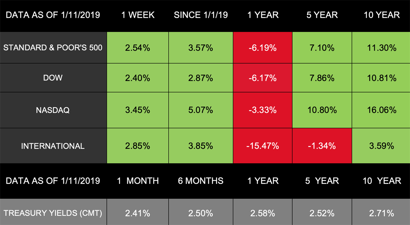
Task: Select the STANDARD & POOR'S 500 row label
Action: click(53, 48)
